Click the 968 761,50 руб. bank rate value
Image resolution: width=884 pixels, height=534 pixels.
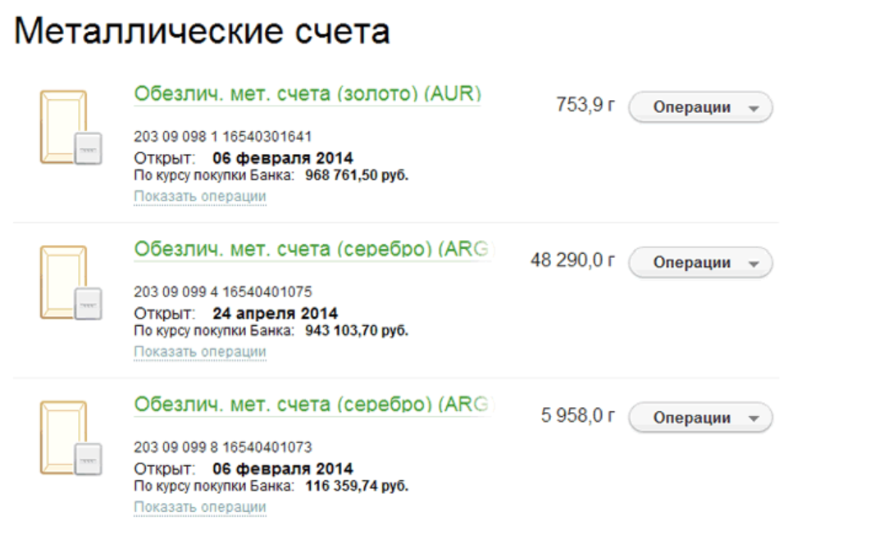click(x=356, y=175)
